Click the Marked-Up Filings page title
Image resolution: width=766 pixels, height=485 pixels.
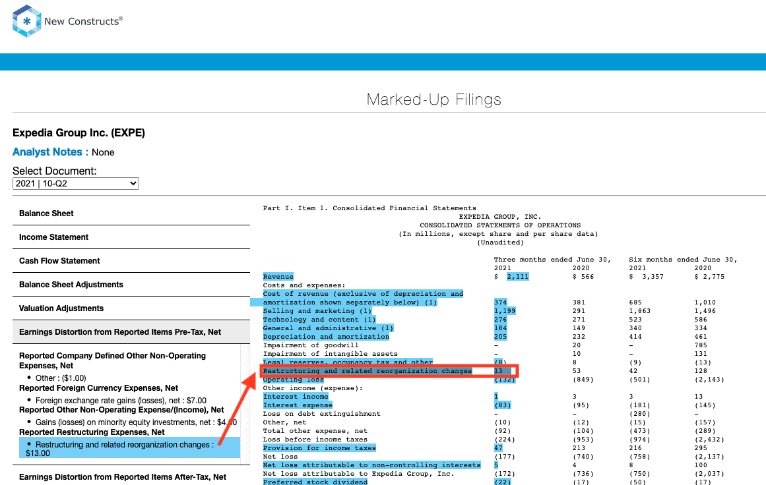pos(434,100)
